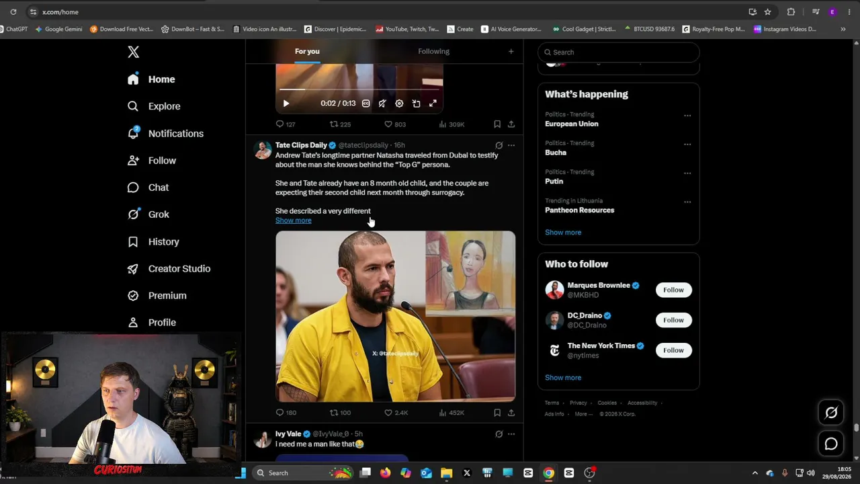View analytics of post with 309K views
Image resolution: width=860 pixels, height=484 pixels.
451,124
